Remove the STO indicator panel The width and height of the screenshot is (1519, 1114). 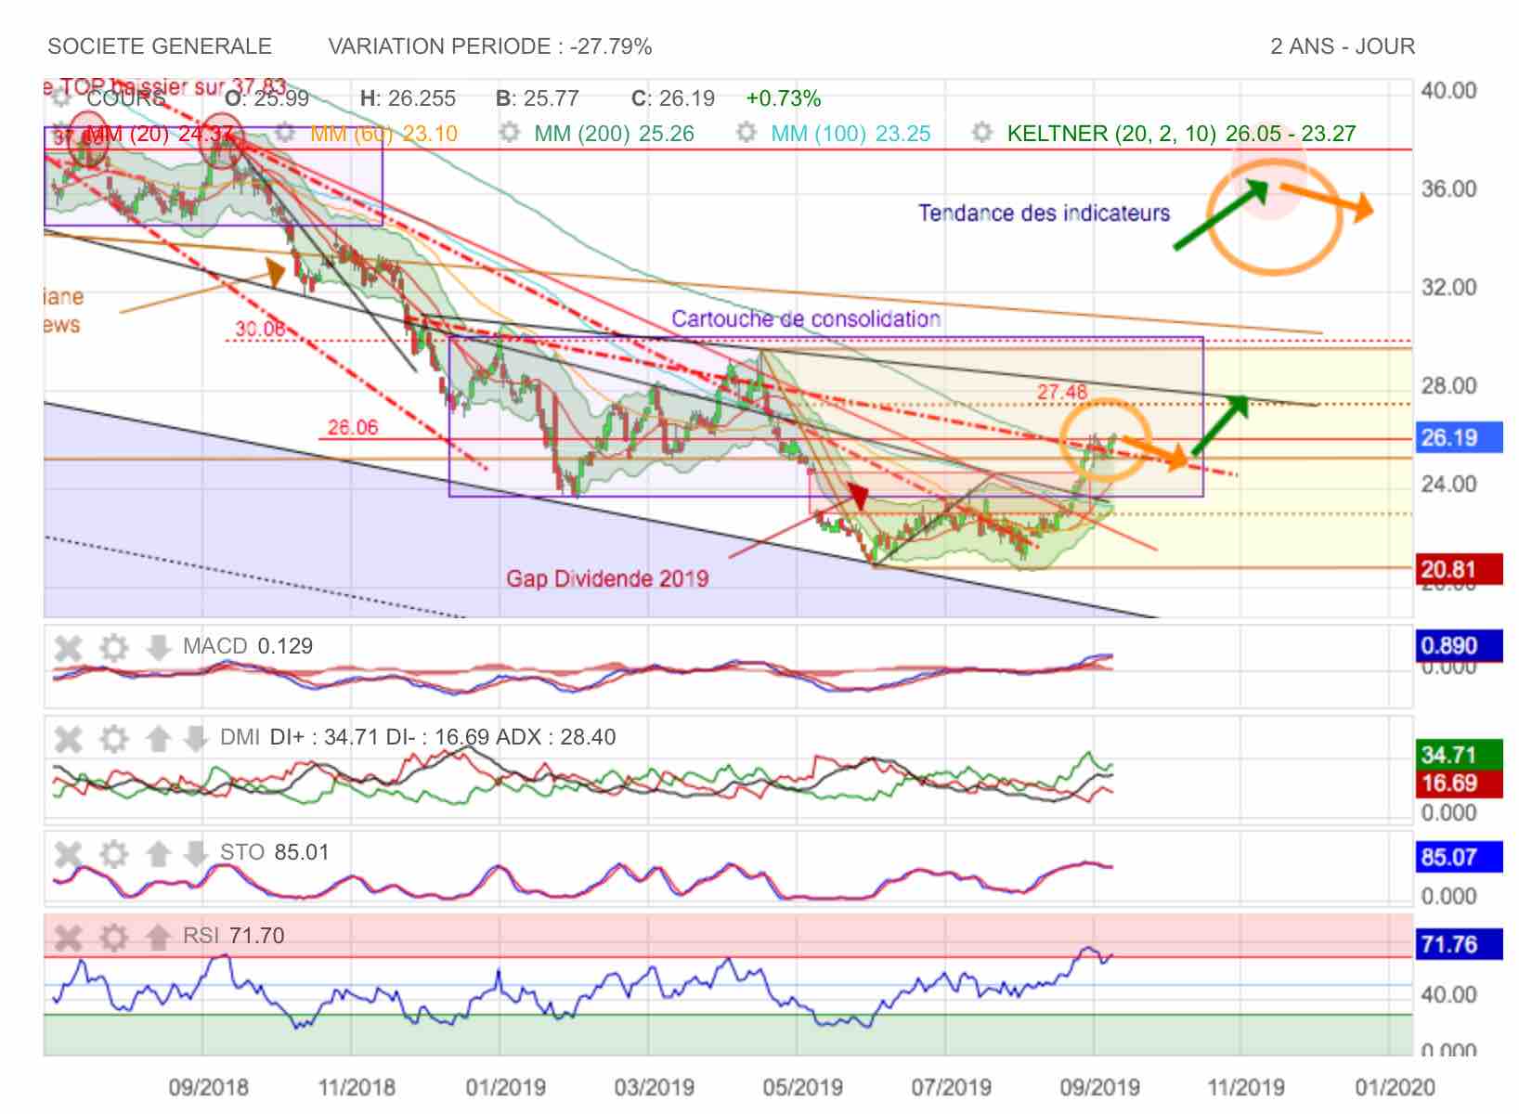pos(68,853)
